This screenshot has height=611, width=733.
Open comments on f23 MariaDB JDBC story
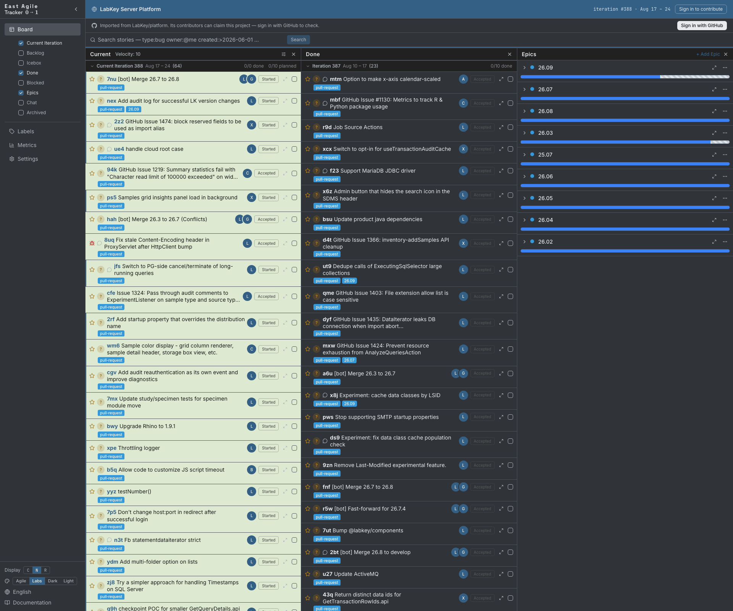click(325, 171)
